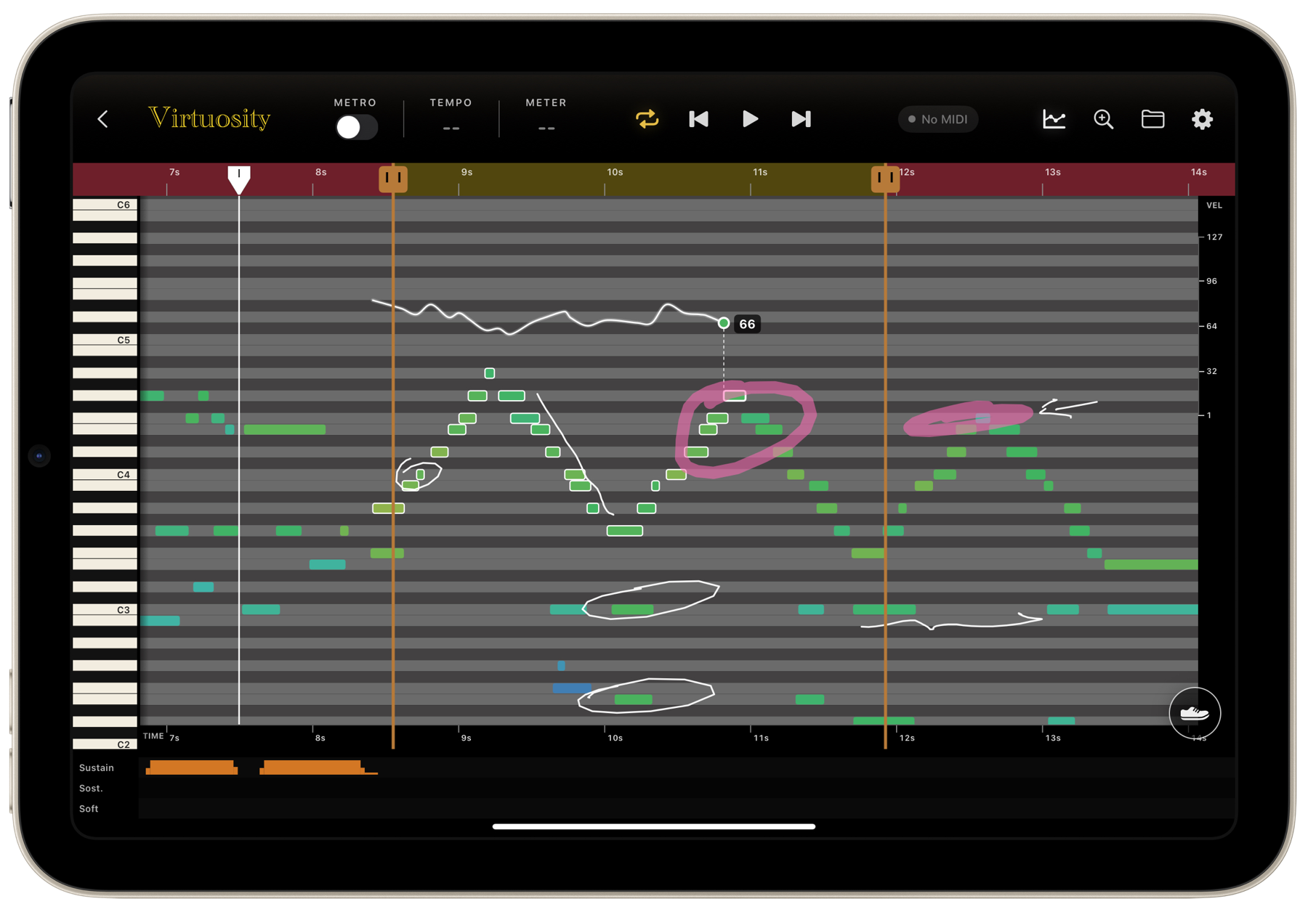Viewport: 1308px width, 912px height.
Task: Open the No MIDI connection status
Action: (x=938, y=119)
